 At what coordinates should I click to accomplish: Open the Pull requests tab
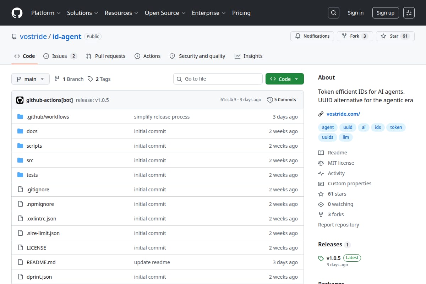point(106,56)
